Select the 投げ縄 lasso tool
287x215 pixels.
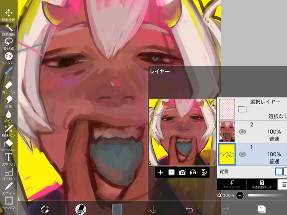(x=8, y=44)
